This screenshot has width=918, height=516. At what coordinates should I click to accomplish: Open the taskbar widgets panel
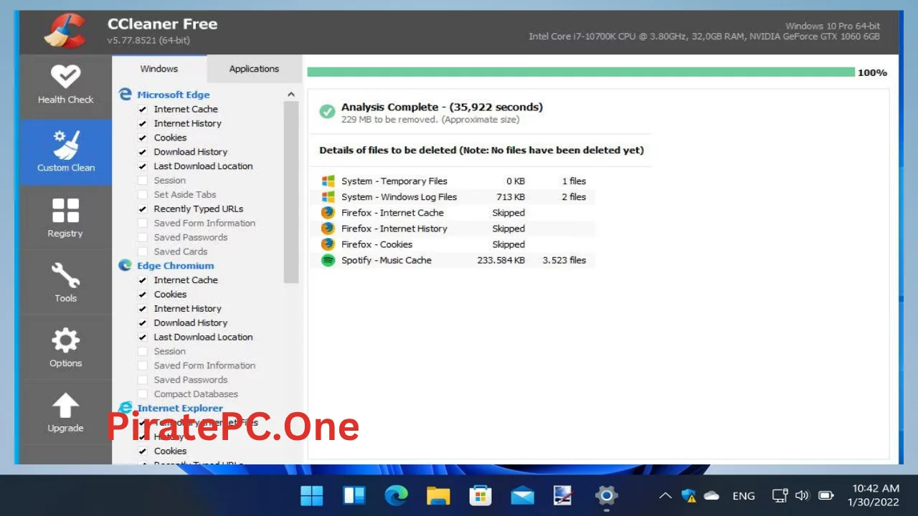tap(354, 495)
